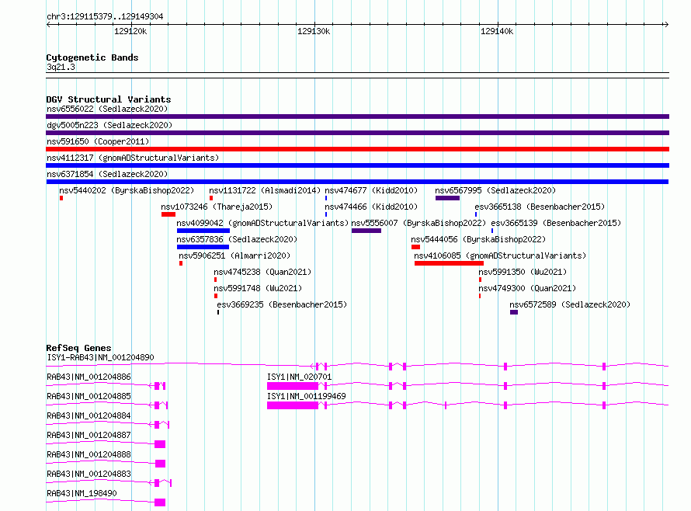Select the nsv4749300 (Quan2021) label
The width and height of the screenshot is (691, 511).
527,288
